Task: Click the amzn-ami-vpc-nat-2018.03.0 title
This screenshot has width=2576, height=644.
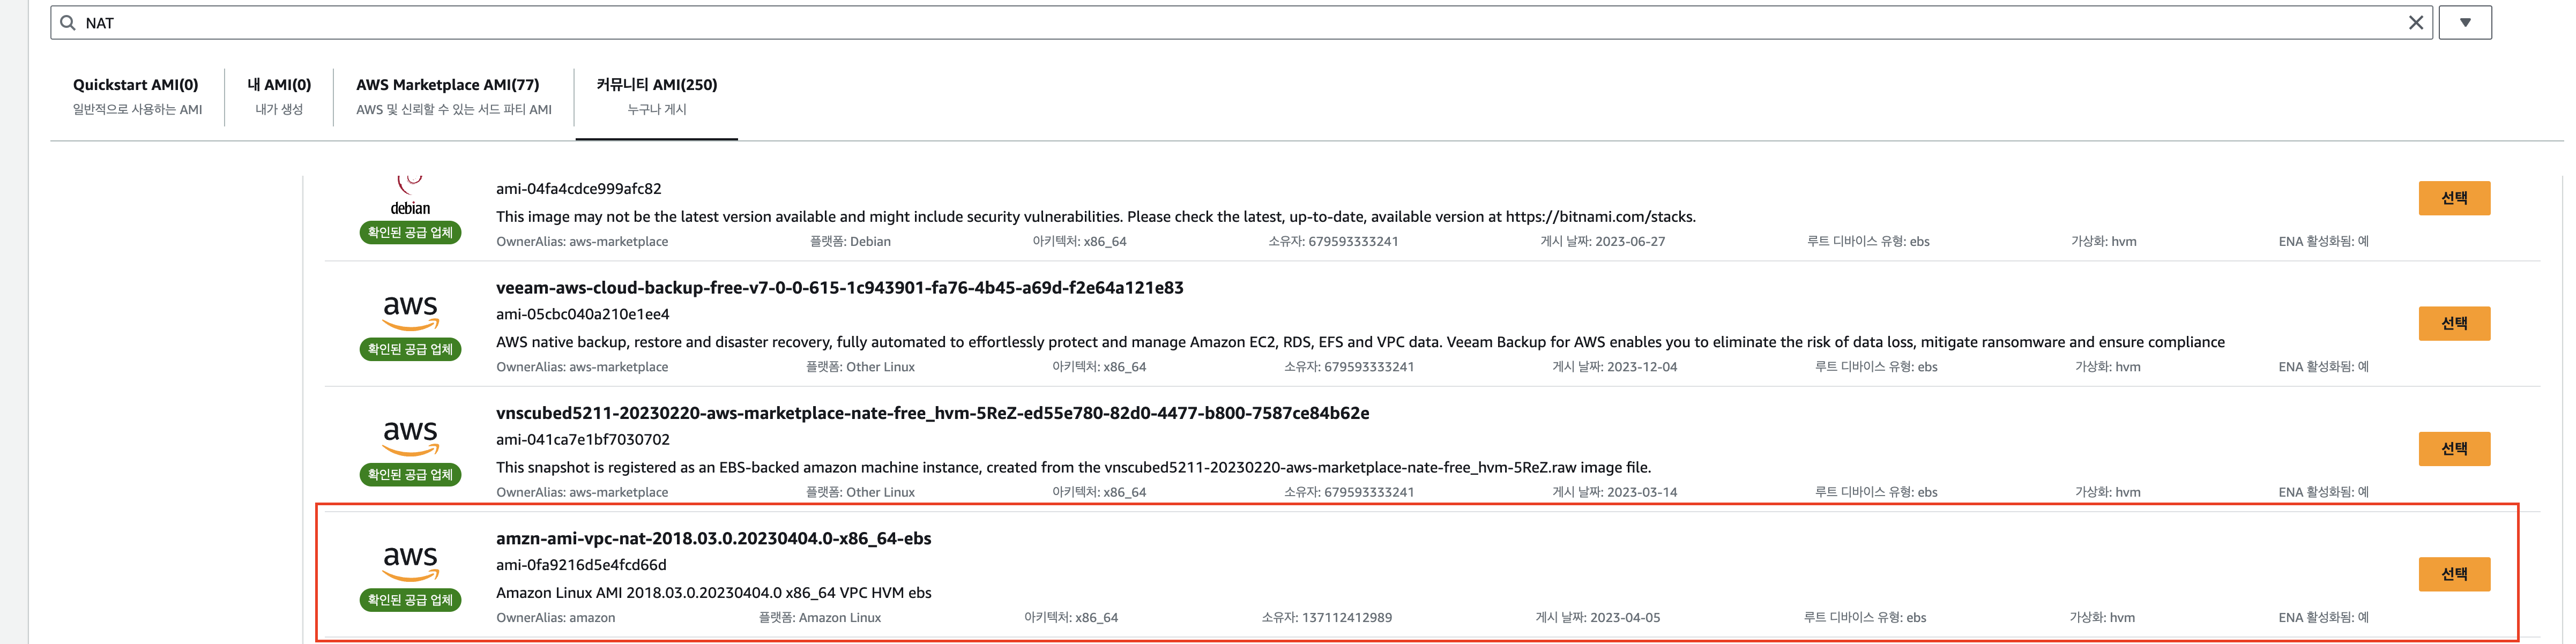Action: click(713, 538)
